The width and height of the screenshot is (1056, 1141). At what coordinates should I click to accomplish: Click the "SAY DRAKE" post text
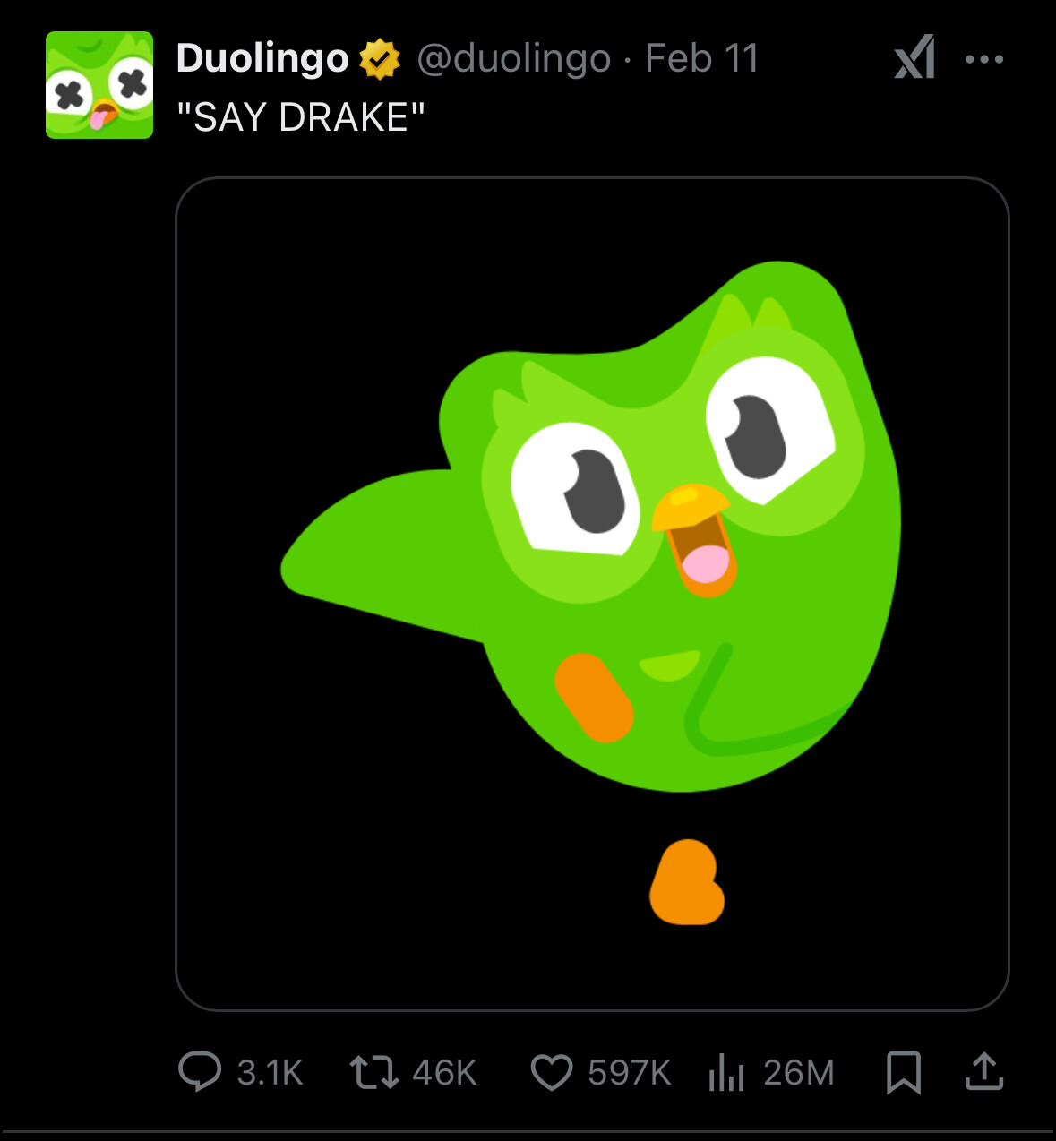(x=301, y=117)
